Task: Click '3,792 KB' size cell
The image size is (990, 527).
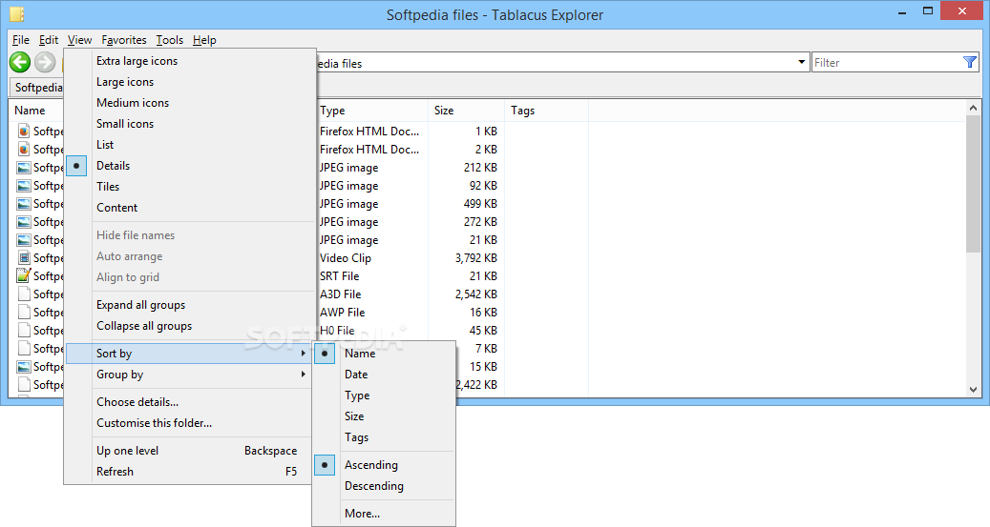Action: (x=476, y=258)
